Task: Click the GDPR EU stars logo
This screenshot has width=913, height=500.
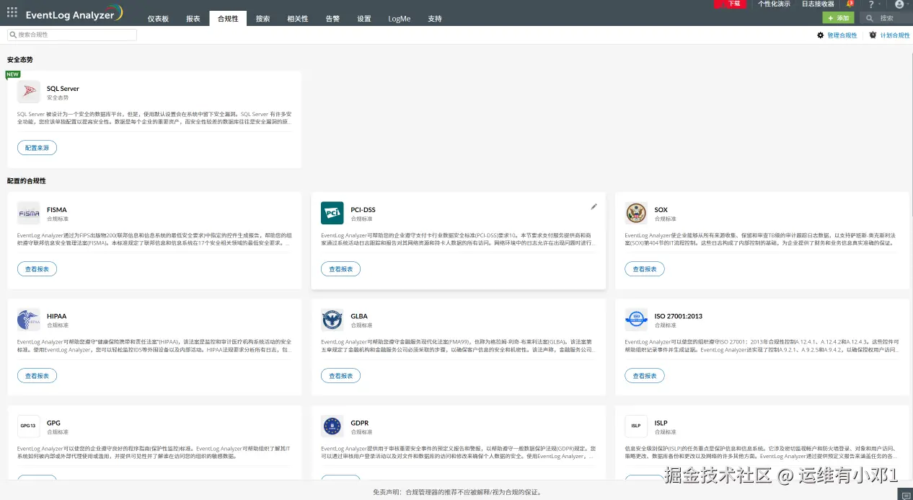Action: point(332,426)
